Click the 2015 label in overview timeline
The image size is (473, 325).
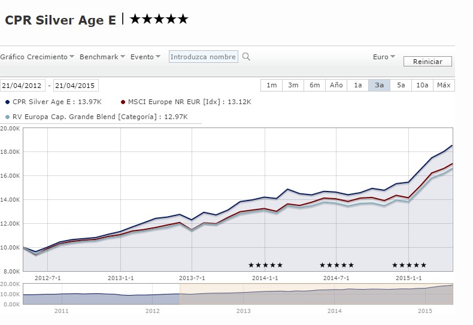pyautogui.click(x=425, y=311)
